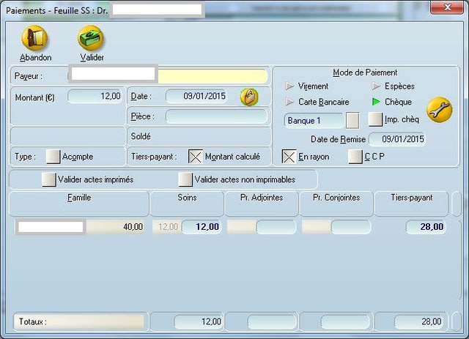The image size is (469, 339).
Task: Click the Tiers-payant column header
Action: pos(411,198)
